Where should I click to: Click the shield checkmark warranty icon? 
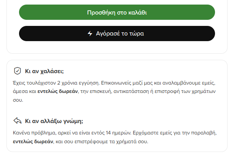(18, 71)
